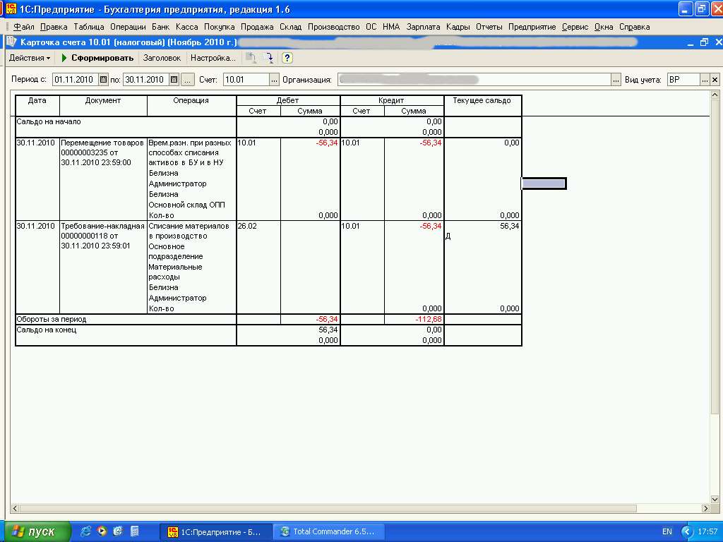Image resolution: width=723 pixels, height=542 pixels.
Task: Open calendar for the period start date
Action: coord(103,80)
